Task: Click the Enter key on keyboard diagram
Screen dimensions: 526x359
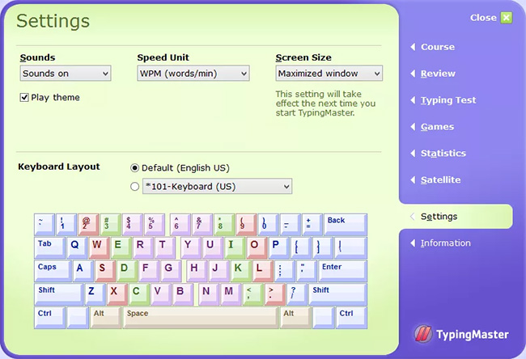Action: coord(343,271)
